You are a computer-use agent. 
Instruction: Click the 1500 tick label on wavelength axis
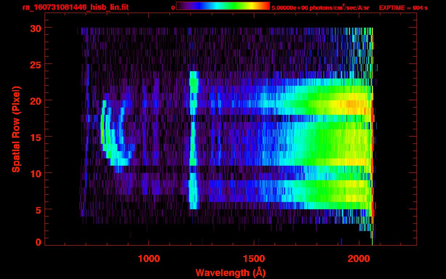pyautogui.click(x=254, y=259)
